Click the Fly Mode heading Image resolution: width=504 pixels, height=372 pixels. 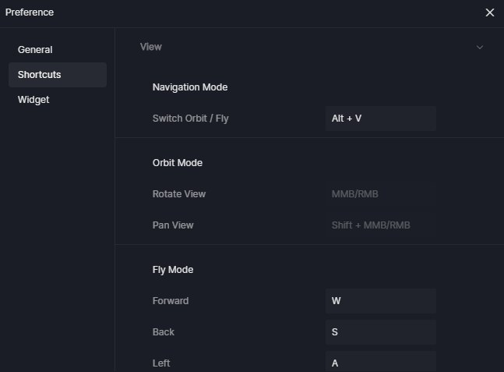(173, 270)
